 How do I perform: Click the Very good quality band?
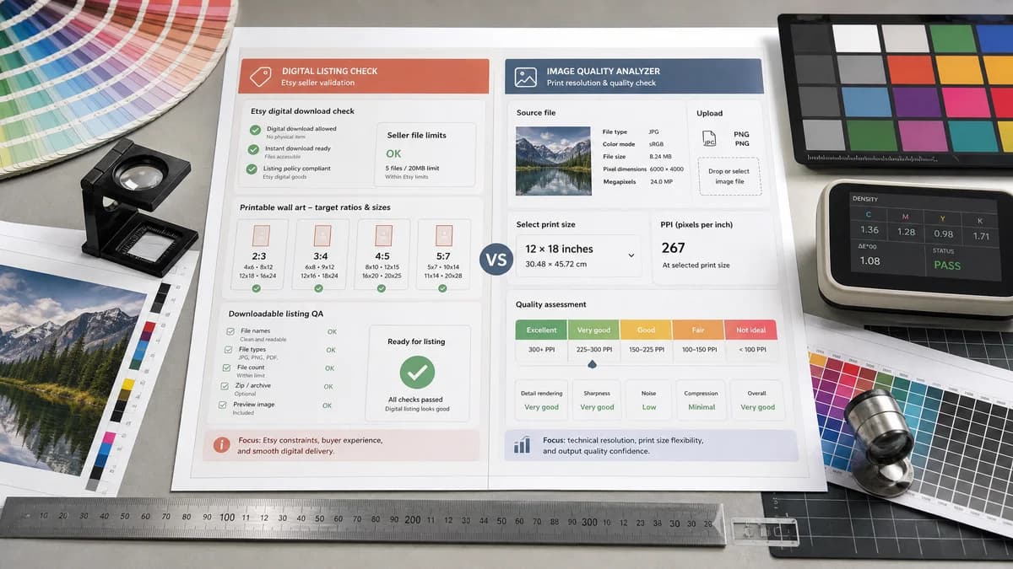pos(593,330)
